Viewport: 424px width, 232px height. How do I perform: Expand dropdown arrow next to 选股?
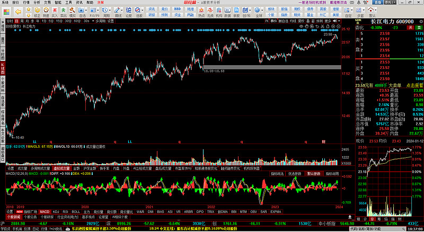point(143,10)
